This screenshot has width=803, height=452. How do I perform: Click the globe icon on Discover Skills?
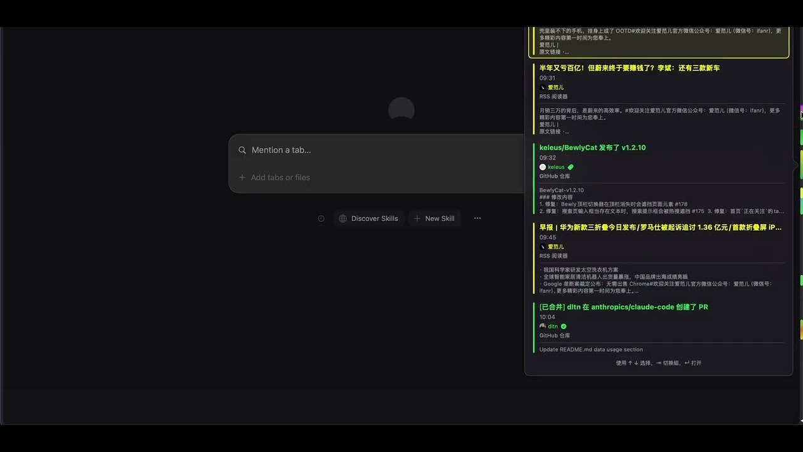pos(343,218)
